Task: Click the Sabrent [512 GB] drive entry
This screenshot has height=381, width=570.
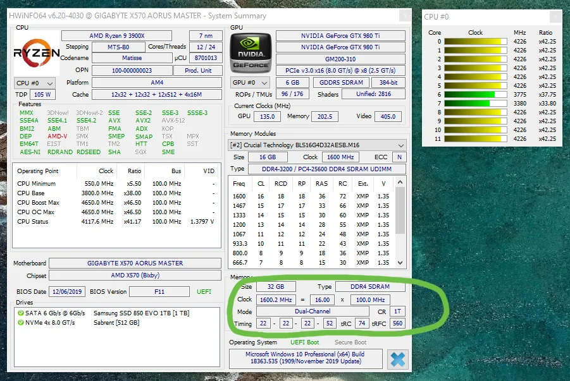Action: click(x=116, y=322)
